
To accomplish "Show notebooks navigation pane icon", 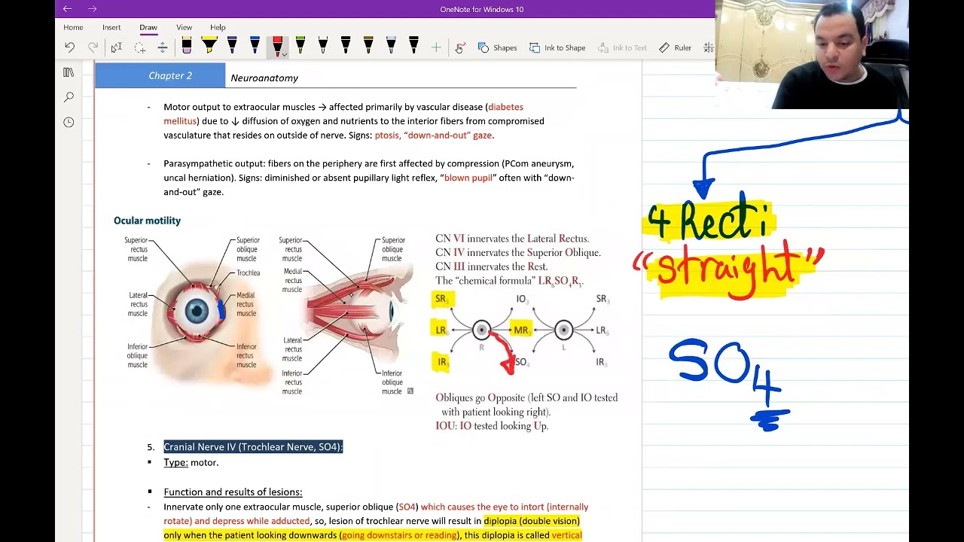I will coord(69,72).
